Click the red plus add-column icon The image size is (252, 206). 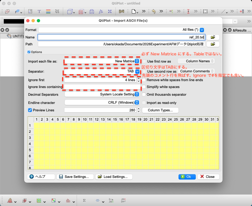tap(242, 11)
